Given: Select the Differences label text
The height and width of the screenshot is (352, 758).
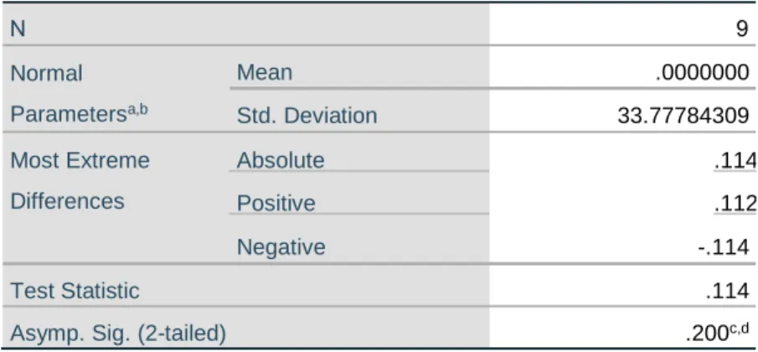Looking at the screenshot, I should tap(67, 201).
